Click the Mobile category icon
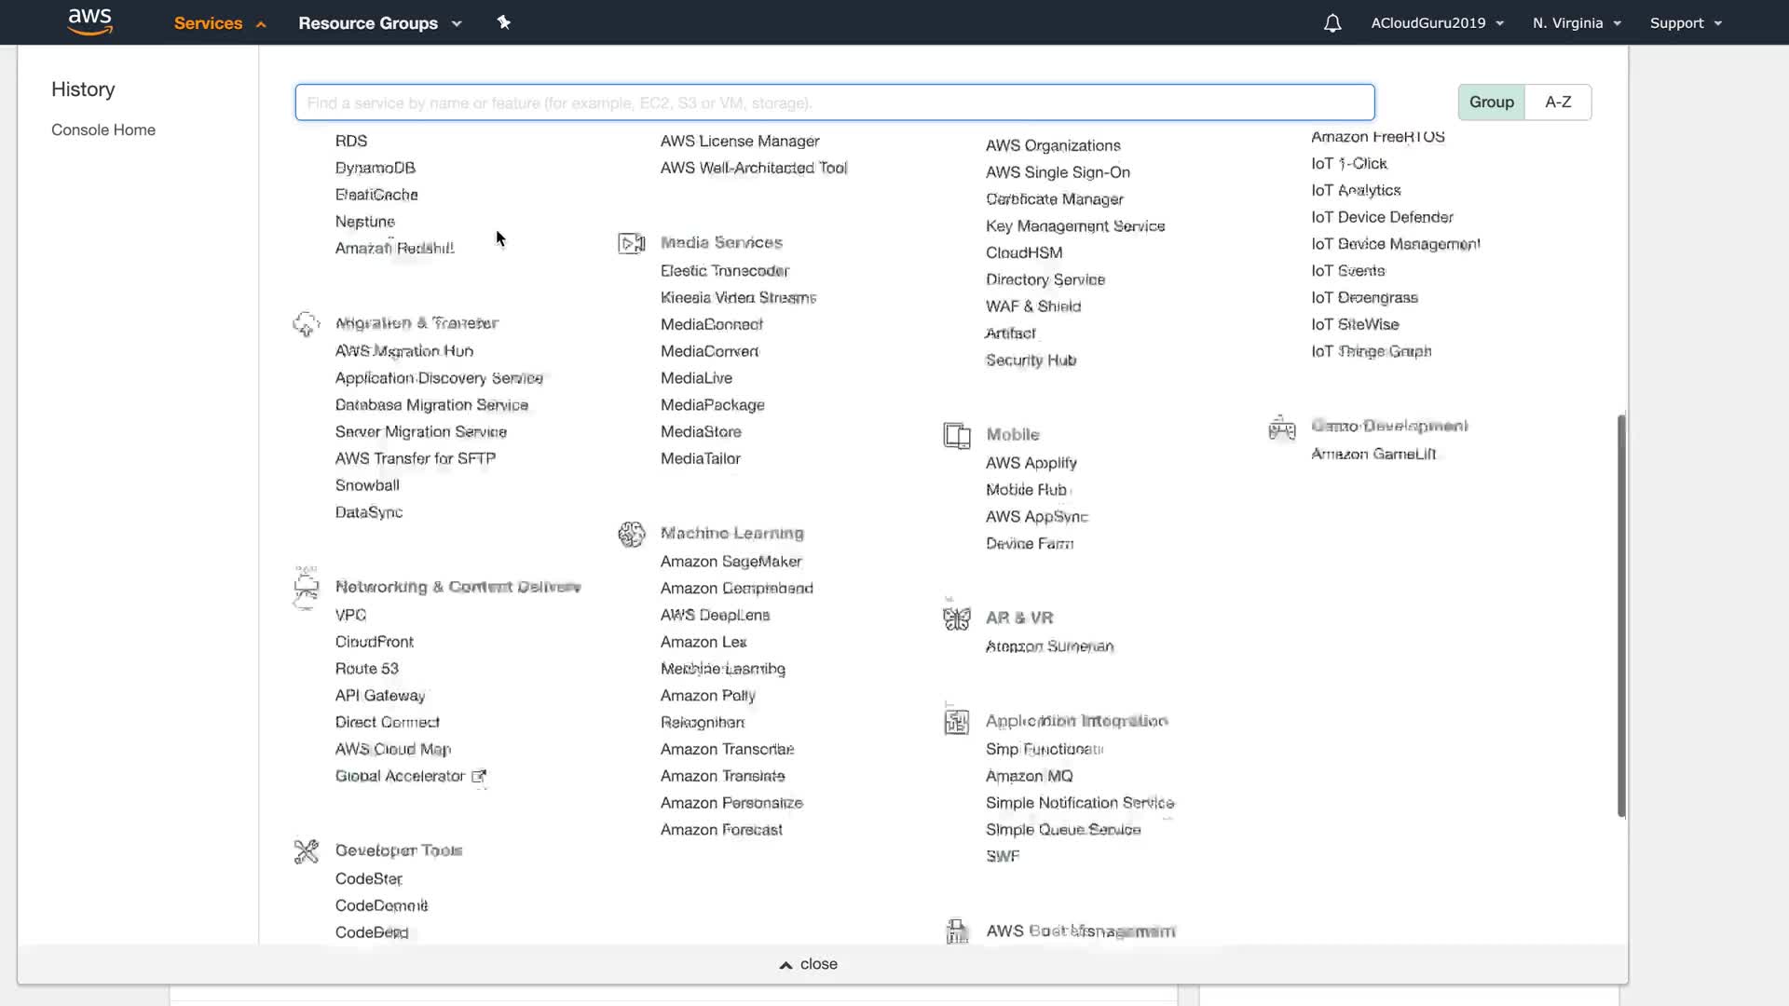The image size is (1789, 1006). click(x=957, y=435)
